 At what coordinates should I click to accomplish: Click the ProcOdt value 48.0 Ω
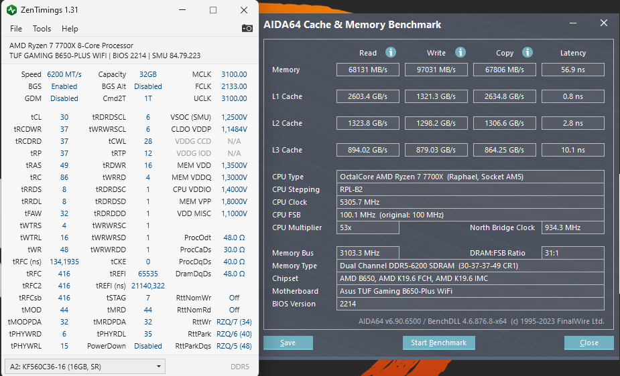(234, 238)
